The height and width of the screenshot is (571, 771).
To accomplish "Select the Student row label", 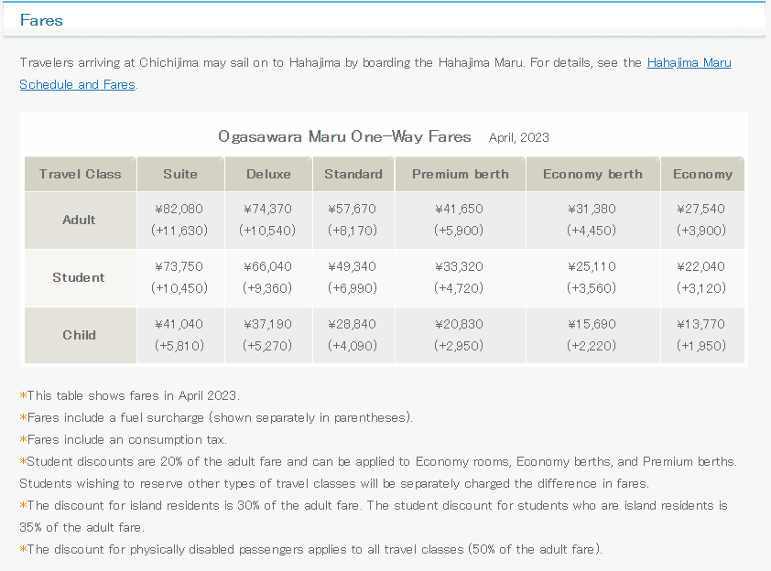I will pos(80,277).
